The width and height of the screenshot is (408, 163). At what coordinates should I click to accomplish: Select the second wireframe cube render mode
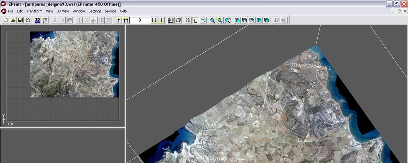[x=244, y=20]
